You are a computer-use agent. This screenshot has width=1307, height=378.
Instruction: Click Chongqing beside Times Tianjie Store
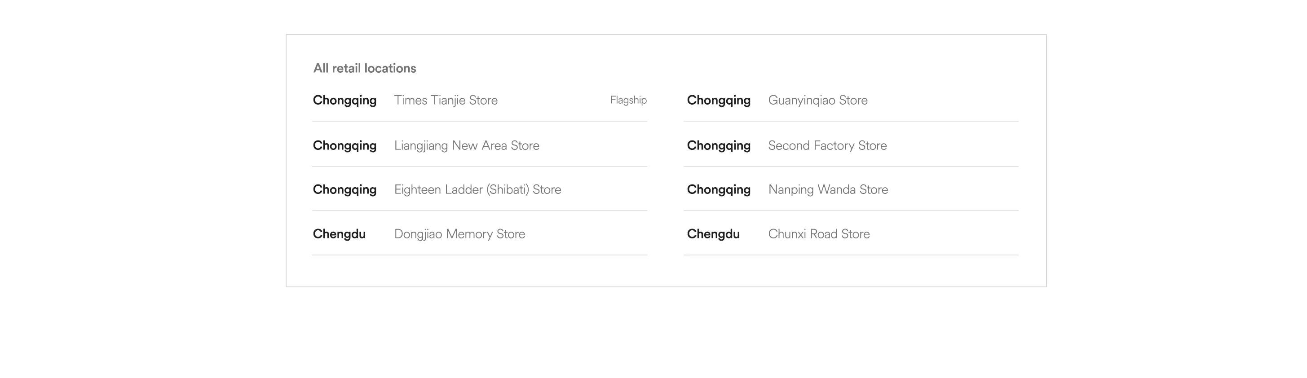(x=344, y=101)
